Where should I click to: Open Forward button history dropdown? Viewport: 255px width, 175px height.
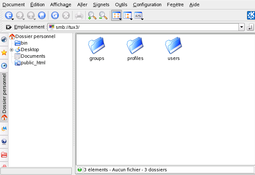(x=24, y=19)
